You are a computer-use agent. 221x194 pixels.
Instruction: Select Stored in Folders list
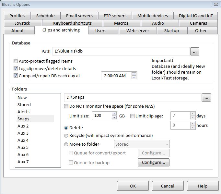coord(35,104)
